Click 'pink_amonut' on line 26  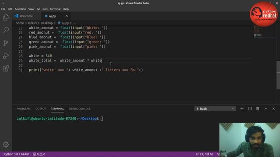pos(40,47)
